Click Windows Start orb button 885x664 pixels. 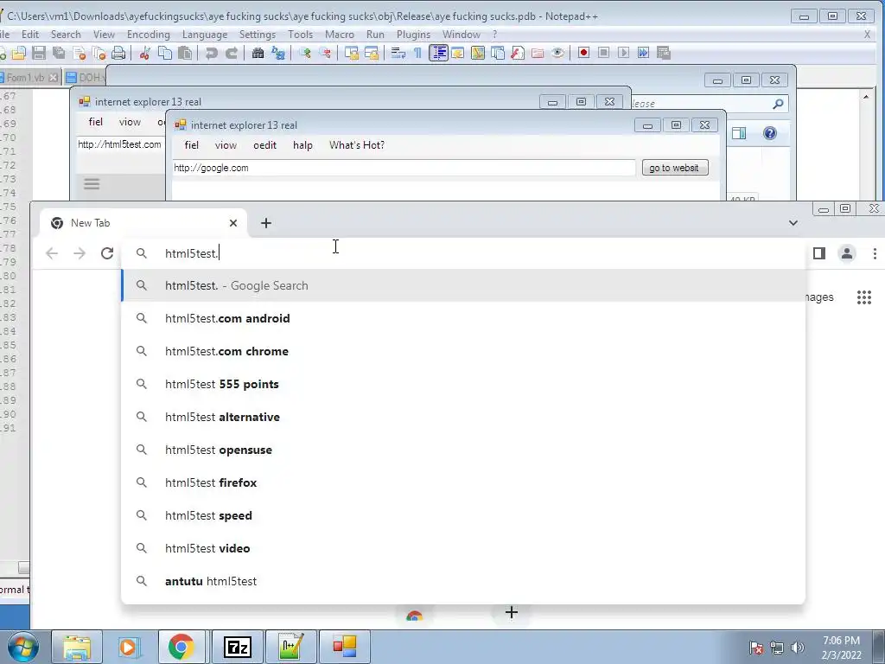click(23, 647)
